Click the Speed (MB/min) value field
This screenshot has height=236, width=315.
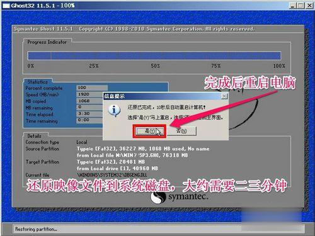(x=89, y=94)
